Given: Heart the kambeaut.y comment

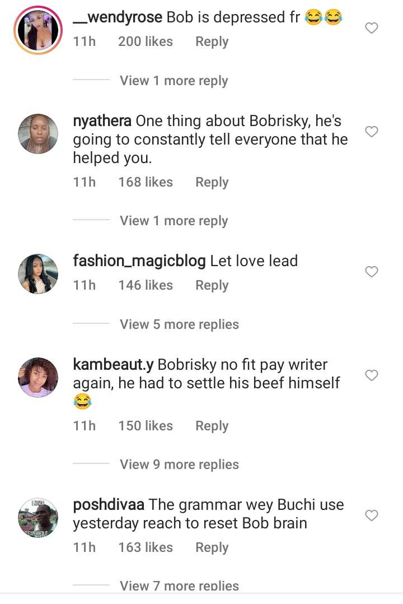Looking at the screenshot, I should [372, 375].
